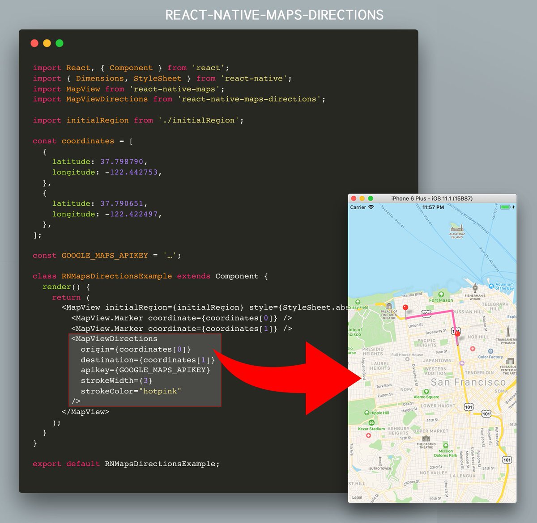Tap the hospital icon below Kezar Stadium
537x523 pixels.
pyautogui.click(x=369, y=435)
